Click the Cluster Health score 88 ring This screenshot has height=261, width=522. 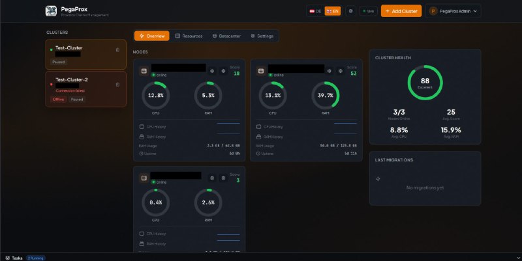coord(425,83)
